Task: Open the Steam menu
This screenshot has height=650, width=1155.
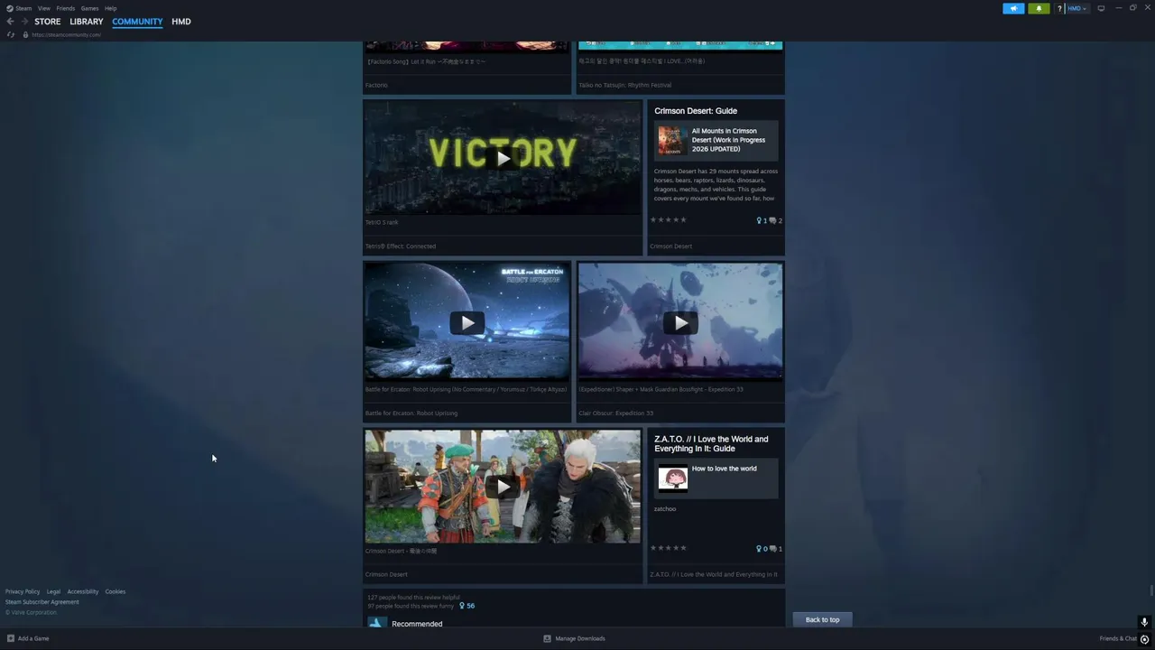Action: pos(23,8)
